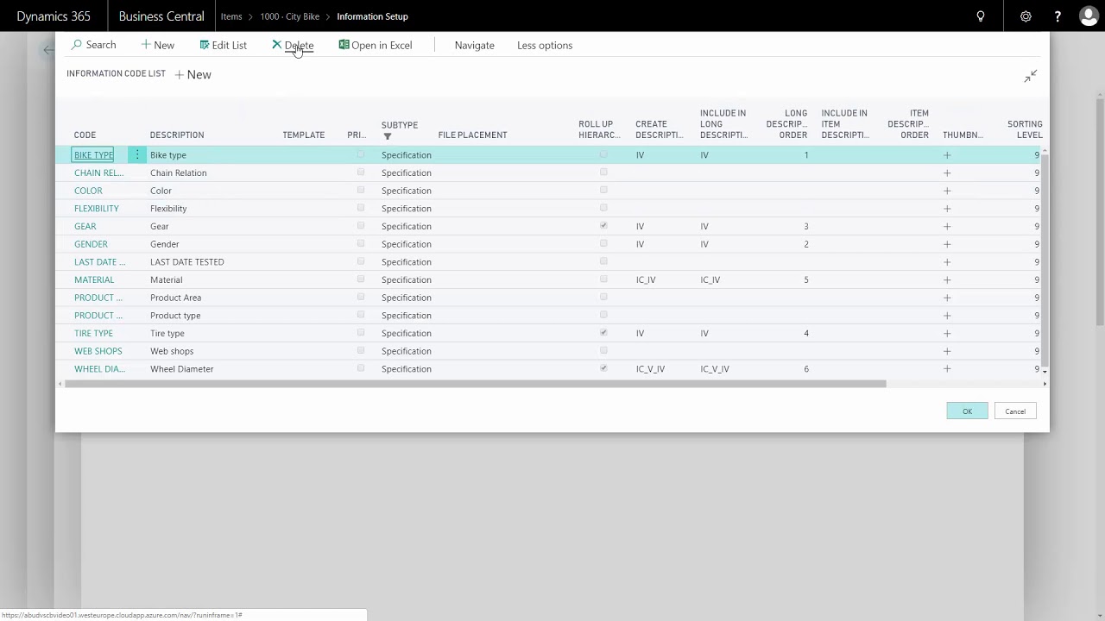Toggle Roll Up Hierarchy for GENDER
This screenshot has width=1105, height=621.
[603, 243]
